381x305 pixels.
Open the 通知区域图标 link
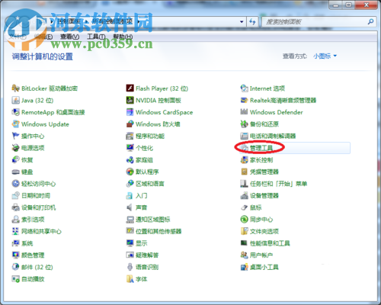click(153, 220)
